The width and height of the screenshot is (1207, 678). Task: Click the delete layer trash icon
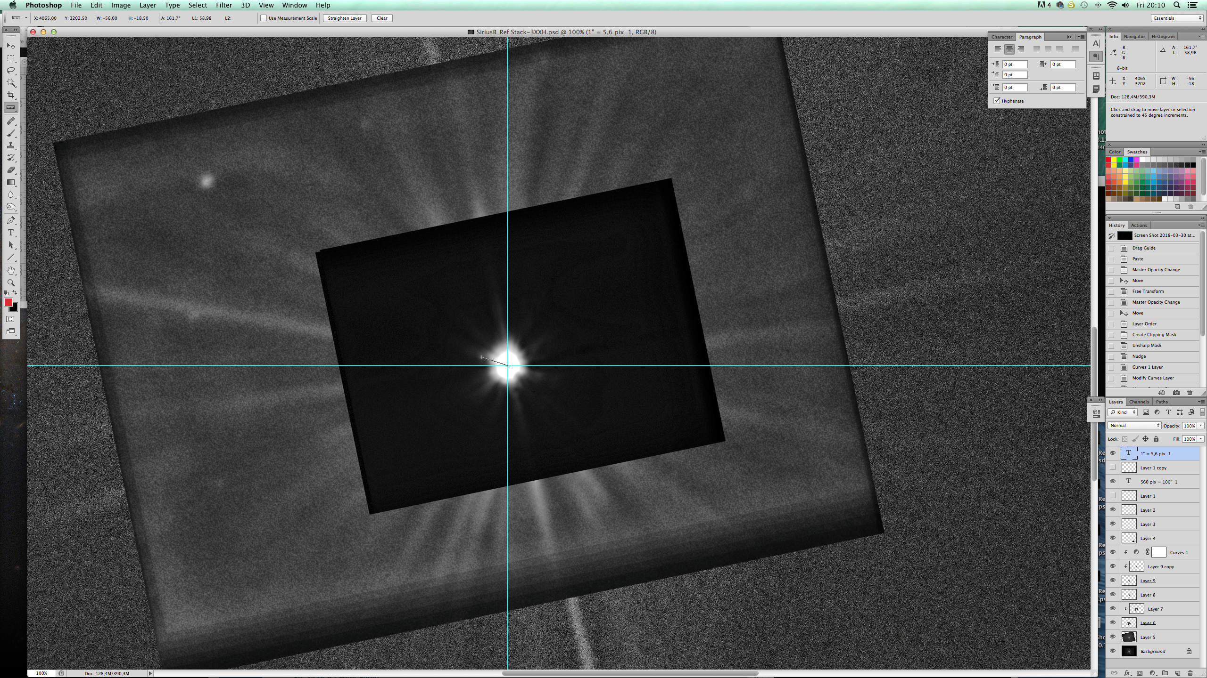click(x=1190, y=673)
